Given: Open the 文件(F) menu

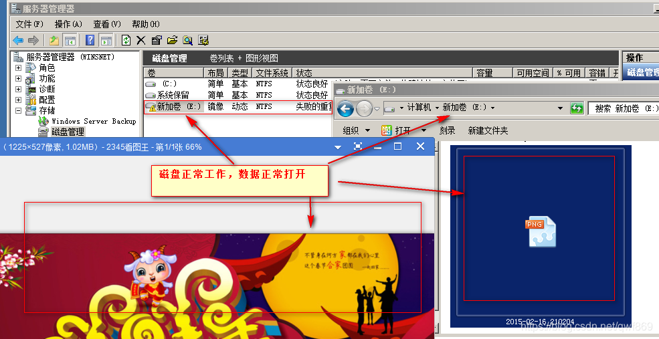Looking at the screenshot, I should [x=29, y=24].
